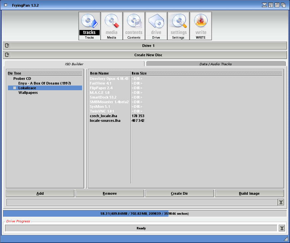Click the window depth gadget in title bar
The width and height of the screenshot is (290, 243).
283,5
